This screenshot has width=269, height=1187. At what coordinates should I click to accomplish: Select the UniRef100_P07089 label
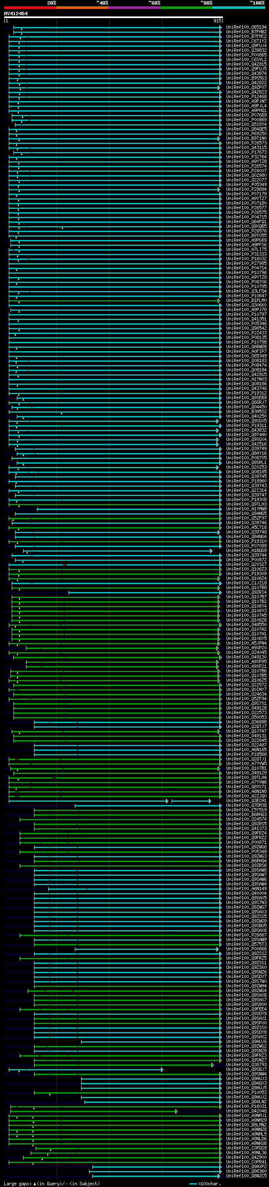pos(246,546)
